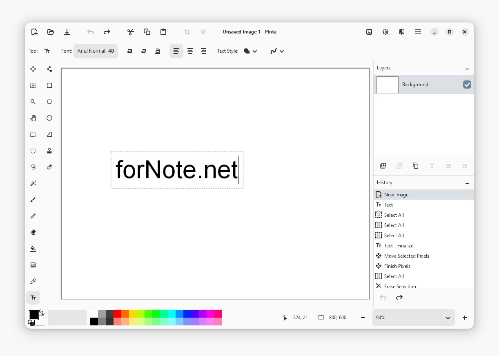Click the header bar Redo arrow
Screen dimensions: 499x356
click(107, 32)
